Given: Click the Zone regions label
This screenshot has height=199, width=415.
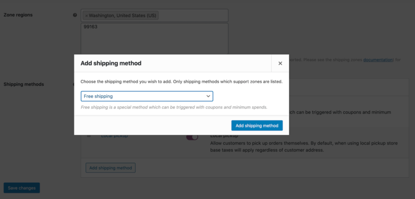Looking at the screenshot, I should tap(18, 15).
